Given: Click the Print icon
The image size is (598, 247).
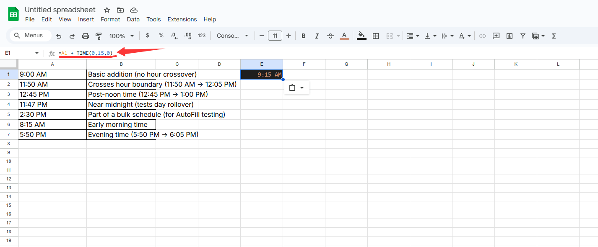Looking at the screenshot, I should click(86, 36).
